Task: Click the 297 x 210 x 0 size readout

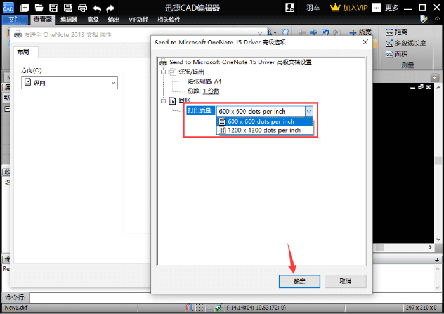Action: point(421,308)
